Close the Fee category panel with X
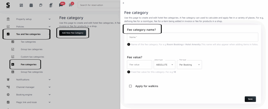Image resolution: width=268 pixels, height=109 pixels. [123, 3]
